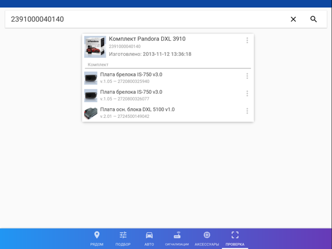Open the Pandora DXL 3910 box thumbnail
332x249 pixels.
coord(95,47)
